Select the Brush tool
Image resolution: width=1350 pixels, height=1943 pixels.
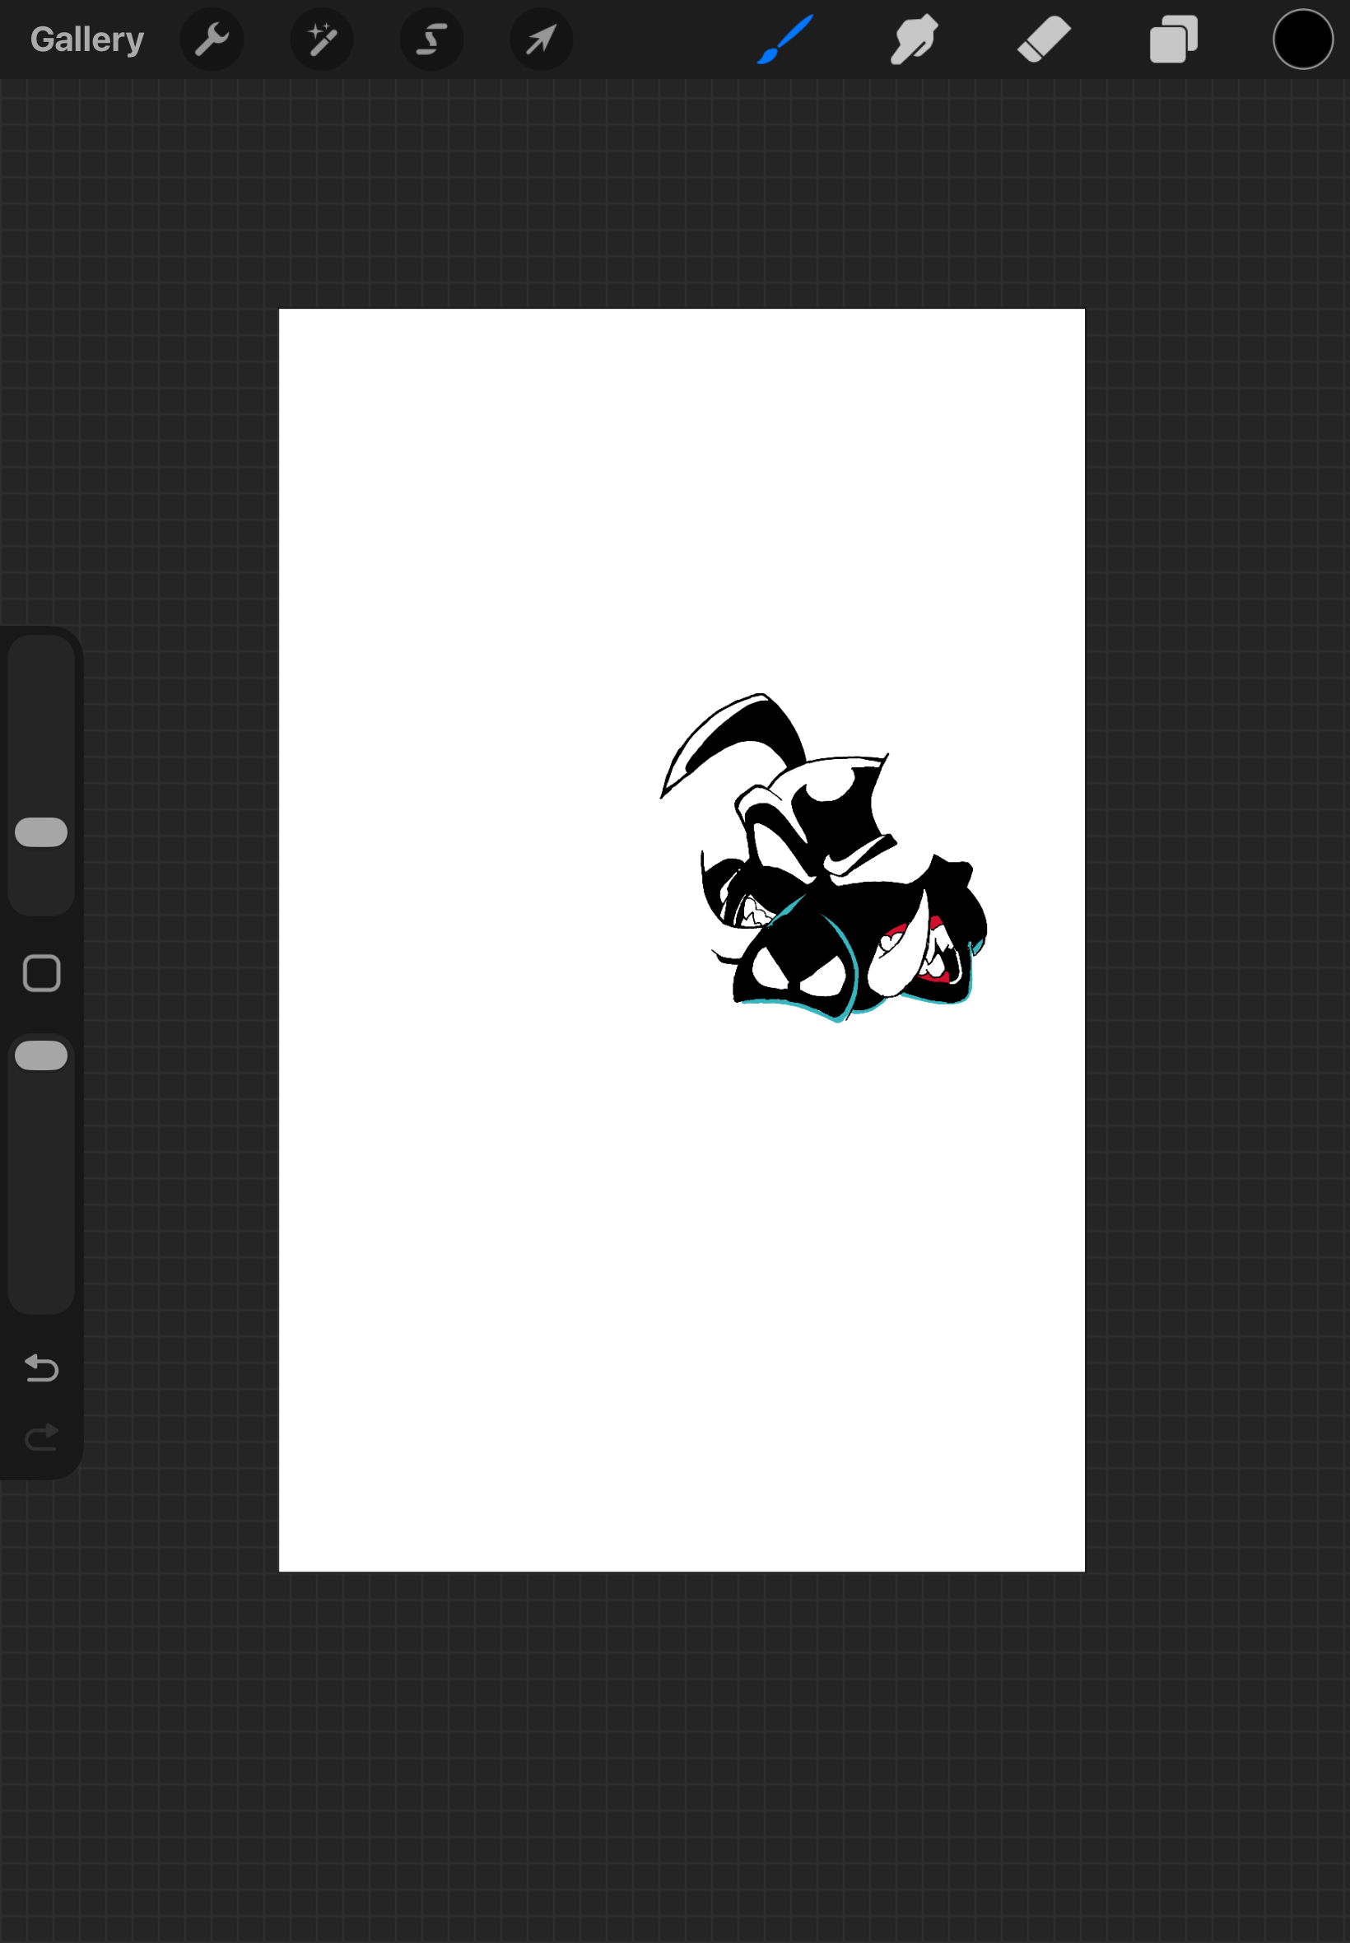(x=785, y=39)
